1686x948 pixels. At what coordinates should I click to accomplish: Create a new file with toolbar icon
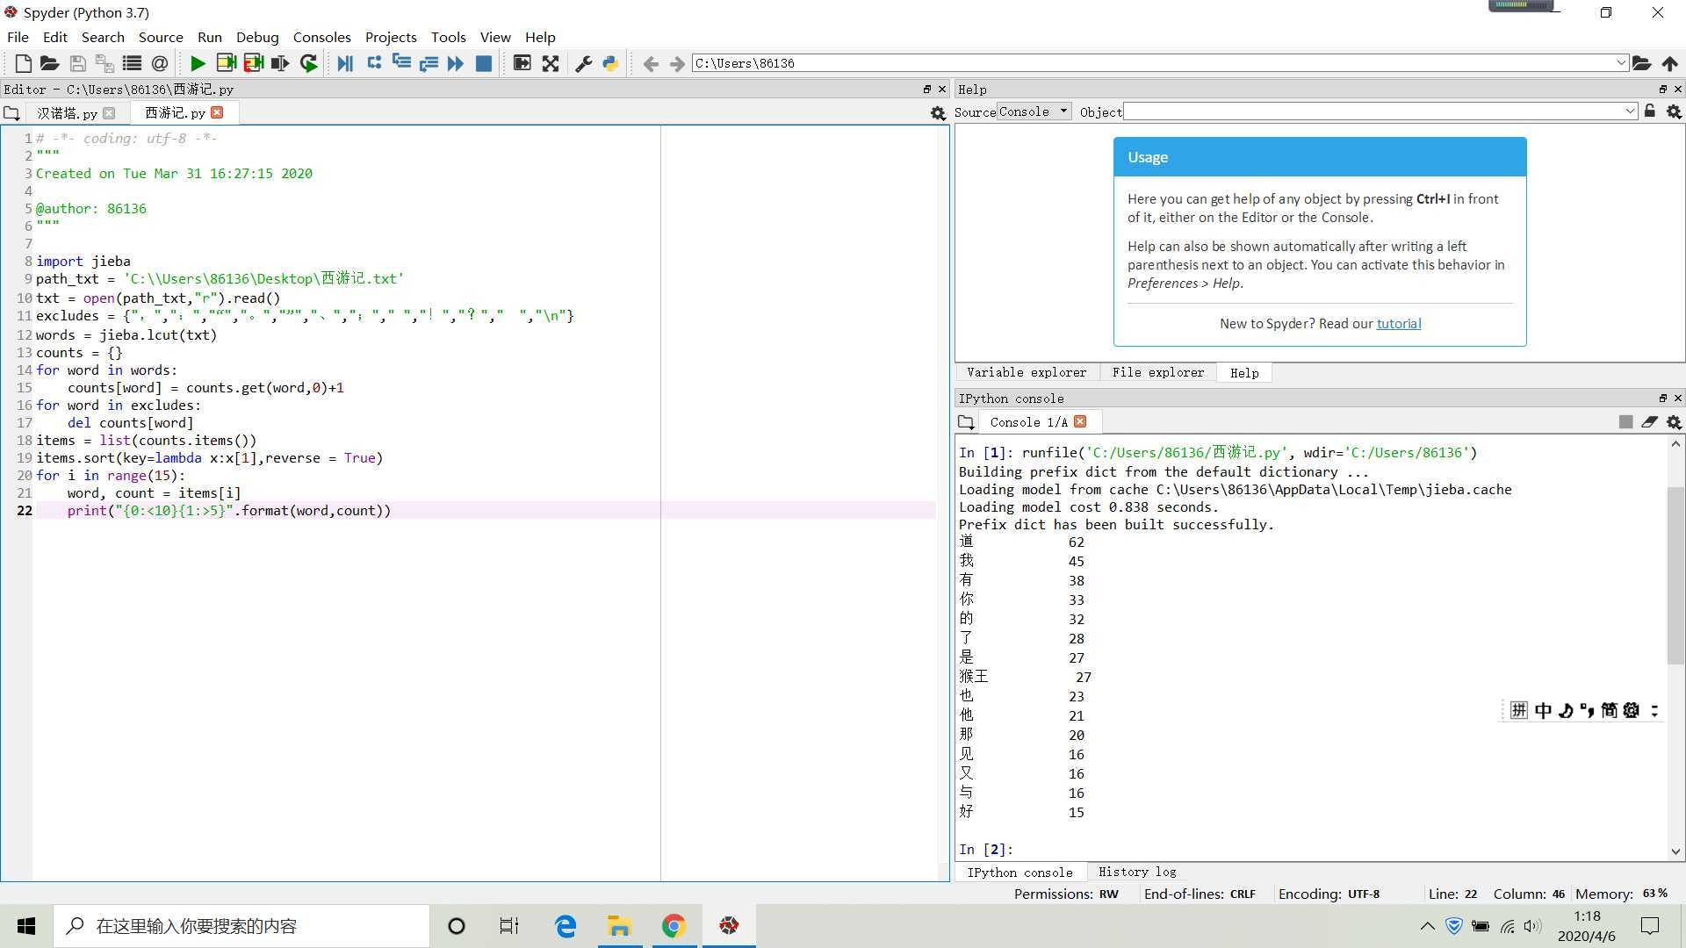24,63
